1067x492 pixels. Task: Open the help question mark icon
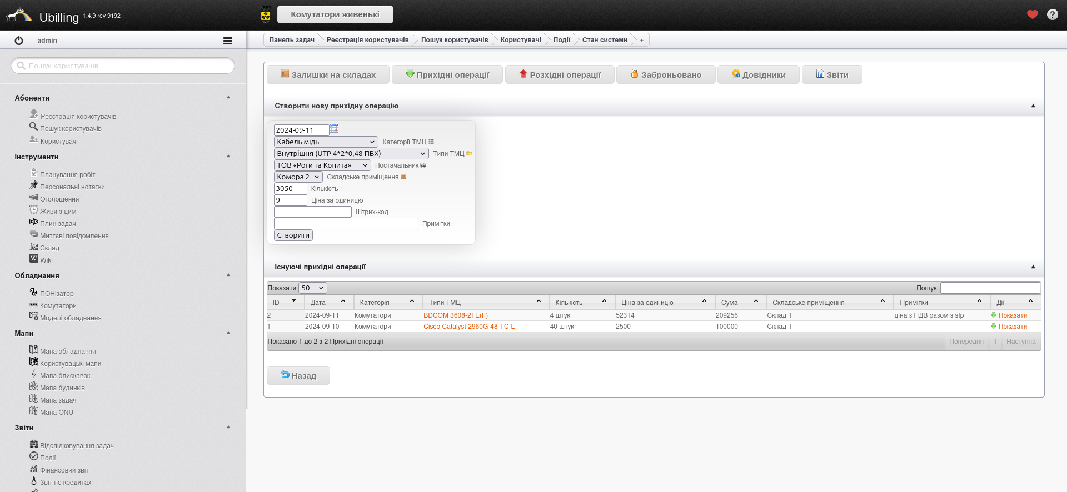(1052, 14)
